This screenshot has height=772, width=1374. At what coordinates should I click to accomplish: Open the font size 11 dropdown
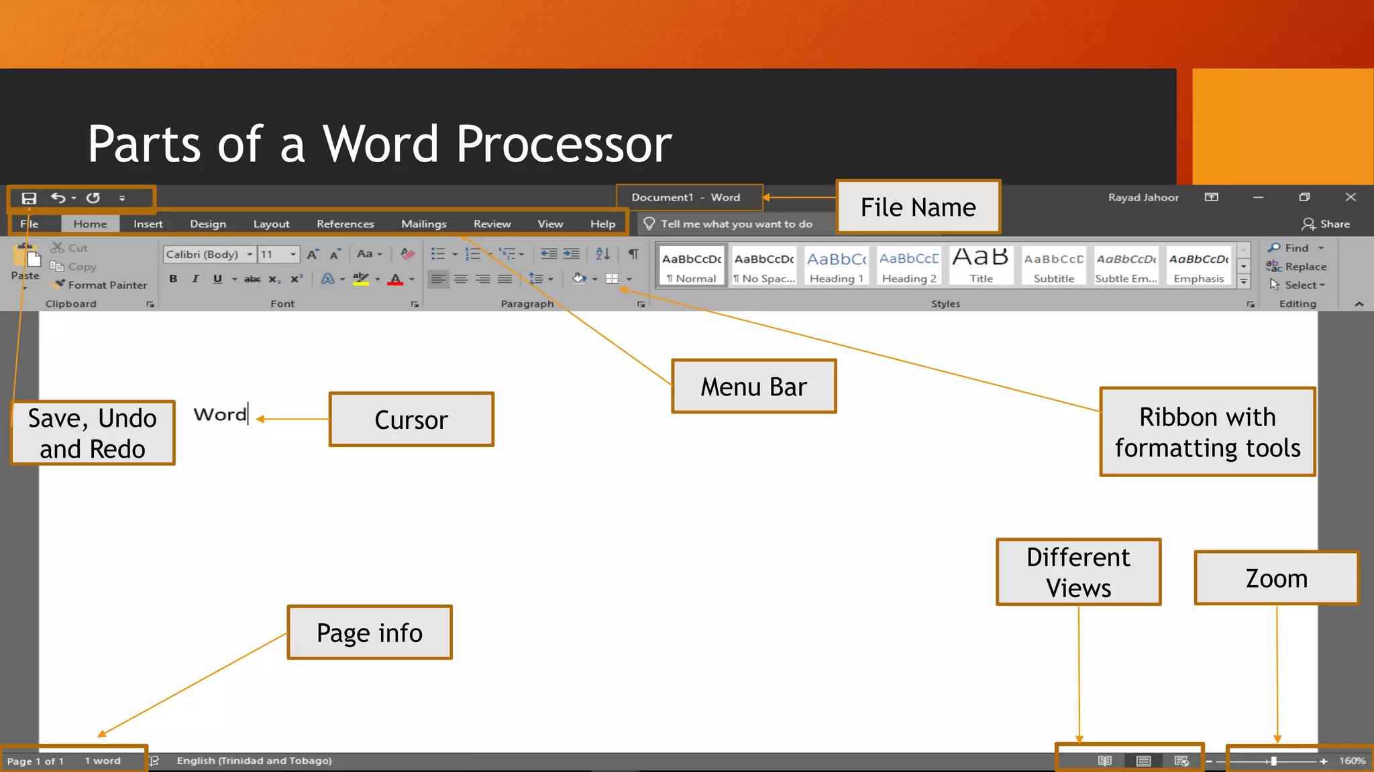(x=293, y=254)
